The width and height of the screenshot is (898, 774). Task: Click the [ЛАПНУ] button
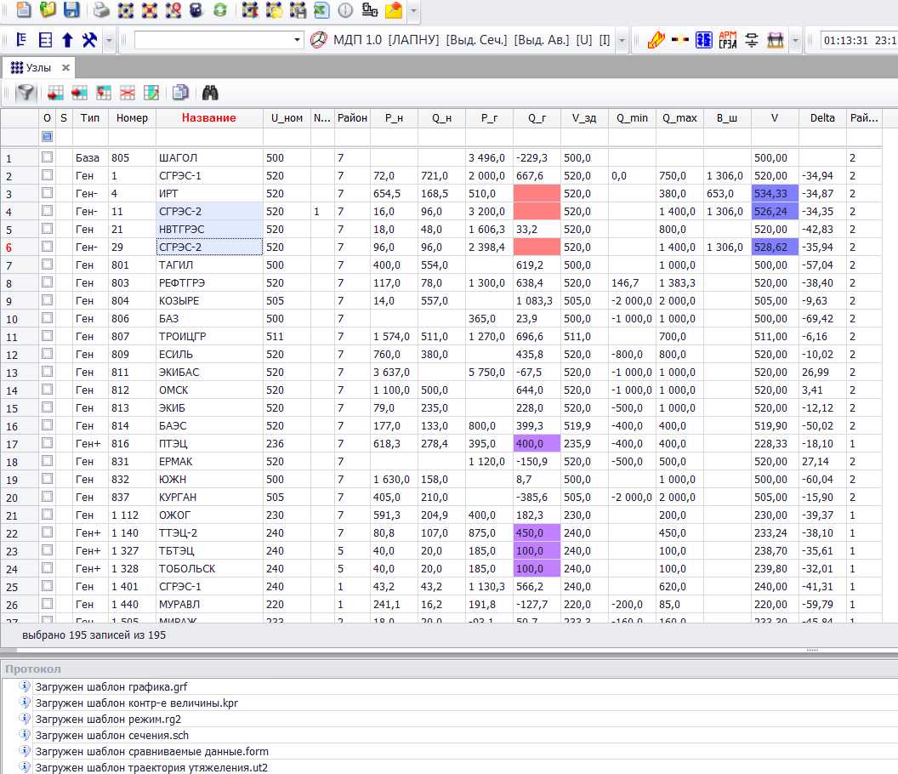[x=413, y=40]
